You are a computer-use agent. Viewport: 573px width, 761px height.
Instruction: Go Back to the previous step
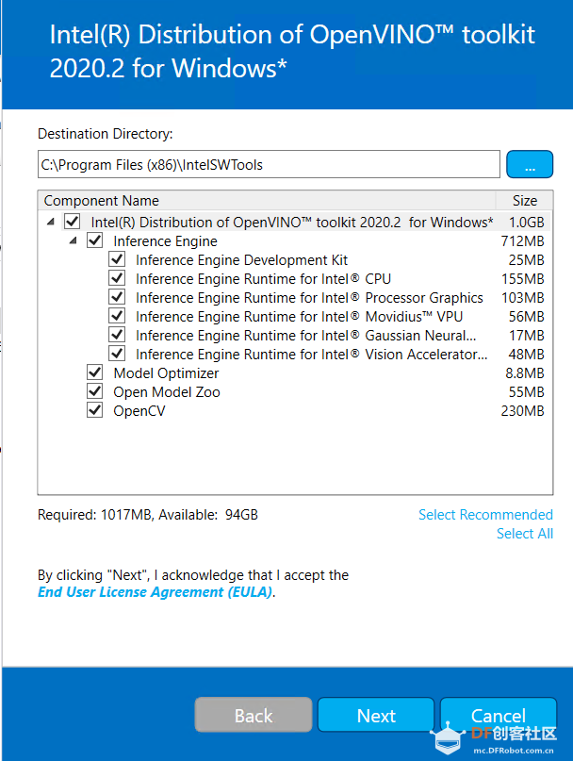click(254, 715)
